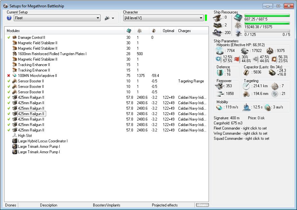
Task: Click the green skill indicator beside Character dropdown
Action: [206, 18]
